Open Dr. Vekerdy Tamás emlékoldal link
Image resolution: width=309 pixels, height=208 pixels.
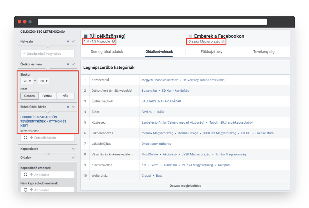point(204,80)
